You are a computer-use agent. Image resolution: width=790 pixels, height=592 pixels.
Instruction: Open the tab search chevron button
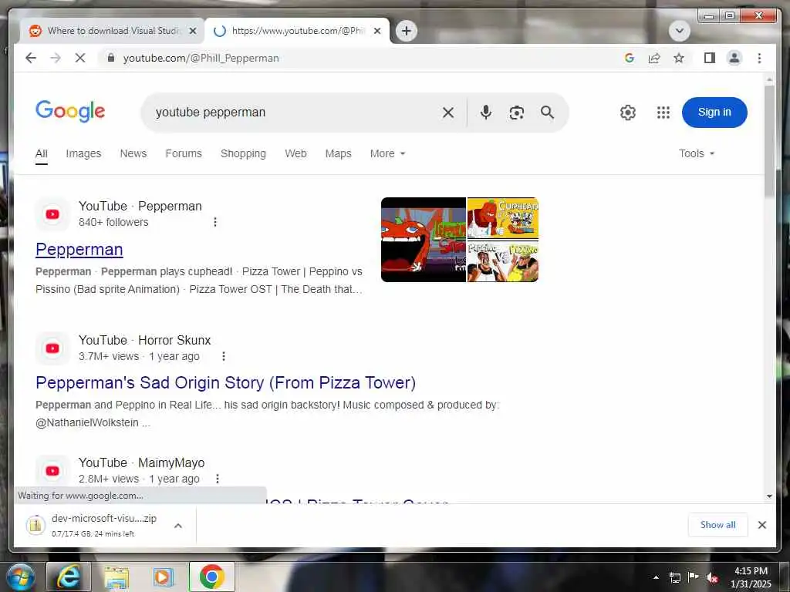click(679, 31)
